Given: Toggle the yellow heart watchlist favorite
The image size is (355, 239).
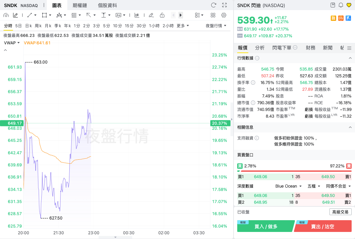Looking at the screenshot, I should pyautogui.click(x=349, y=5).
